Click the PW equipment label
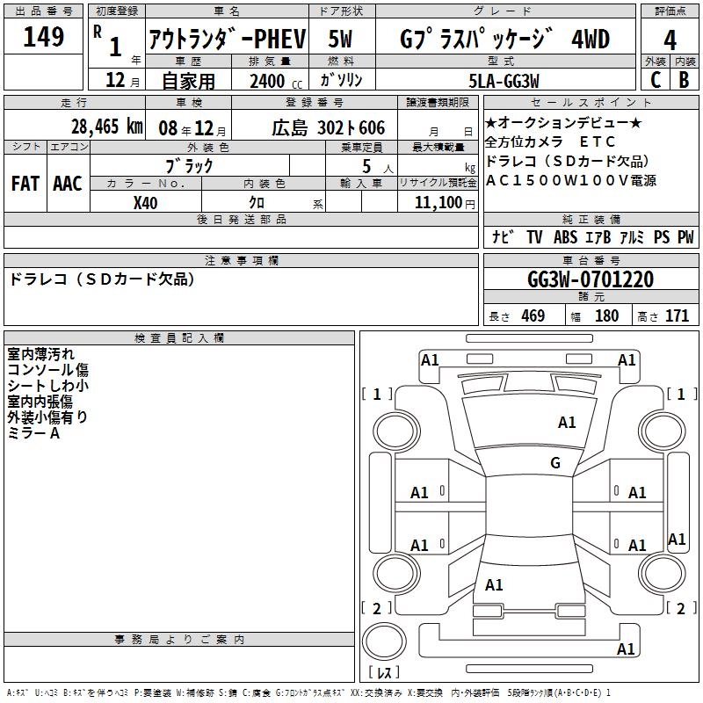 (685, 237)
